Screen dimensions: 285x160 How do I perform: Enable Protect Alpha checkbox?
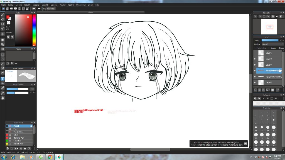click(x=255, y=48)
